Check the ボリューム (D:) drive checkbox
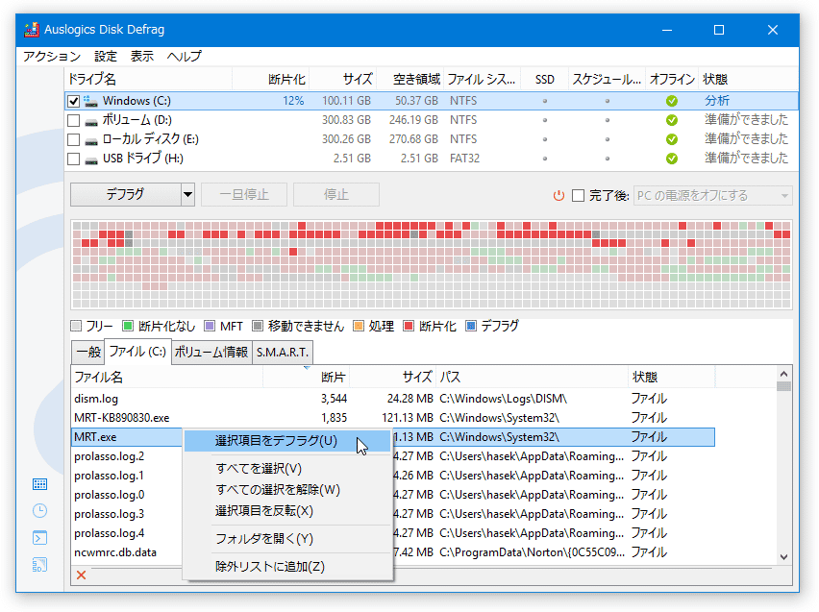Screen dimensions: 819x612 pyautogui.click(x=74, y=121)
